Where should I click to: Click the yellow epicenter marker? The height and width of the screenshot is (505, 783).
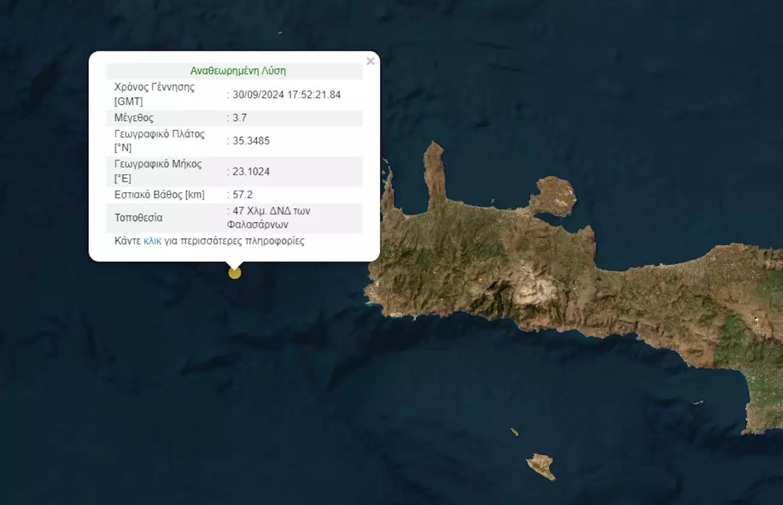(x=235, y=273)
